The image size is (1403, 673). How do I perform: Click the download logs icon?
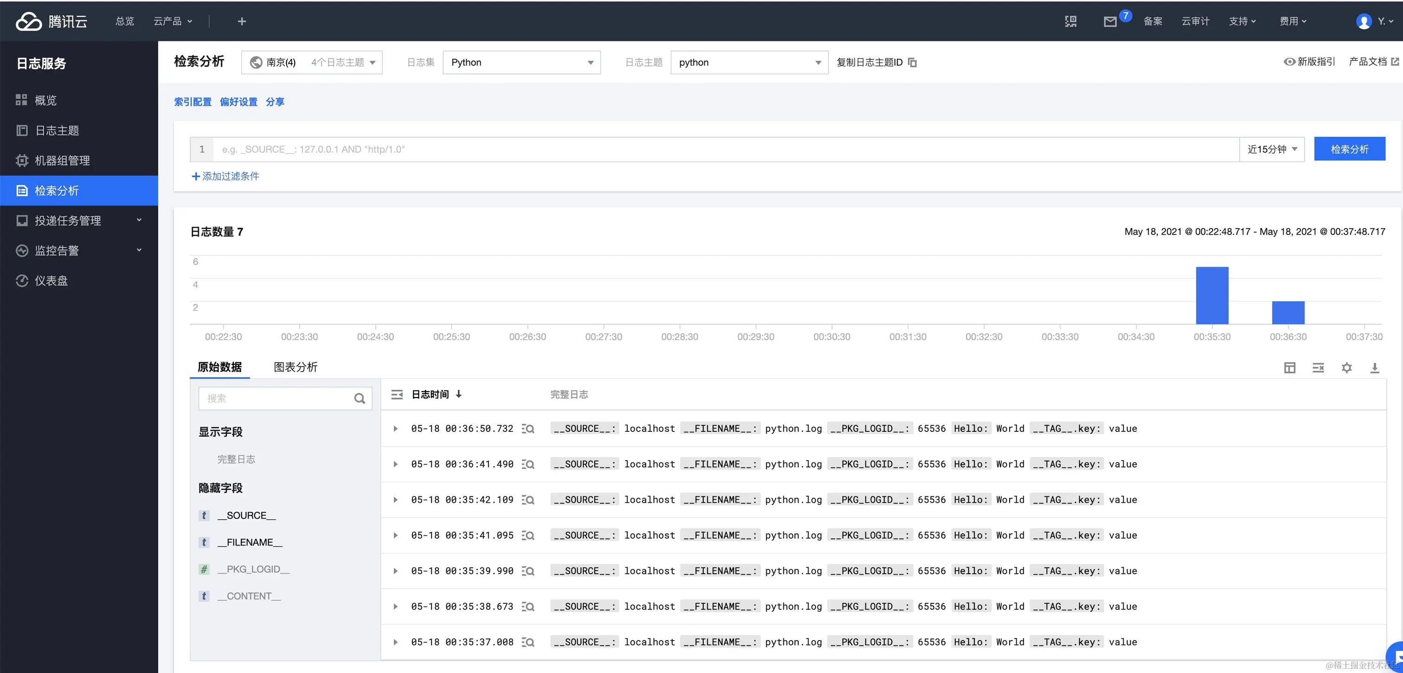tap(1374, 368)
